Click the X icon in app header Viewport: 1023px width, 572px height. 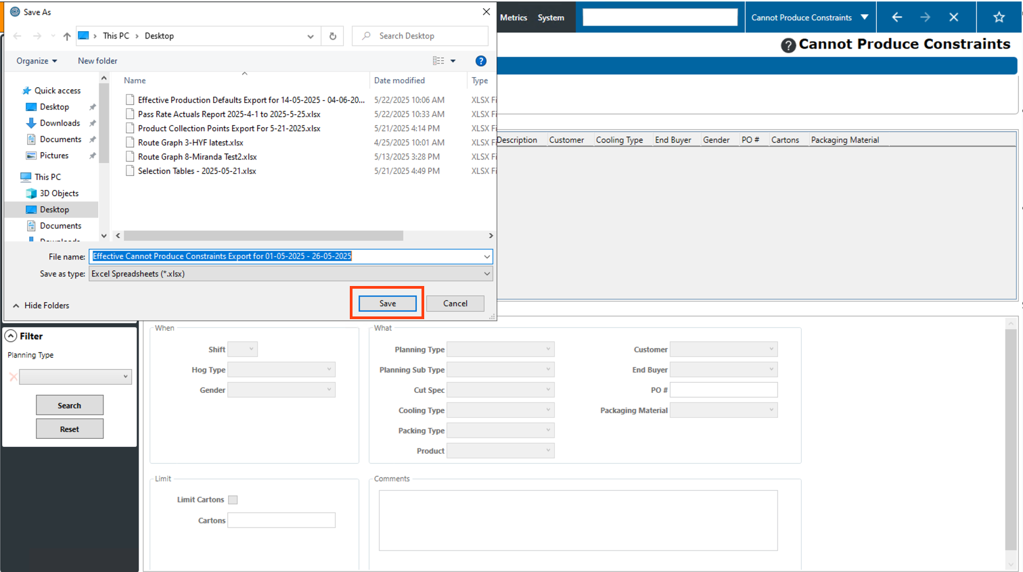pos(953,18)
